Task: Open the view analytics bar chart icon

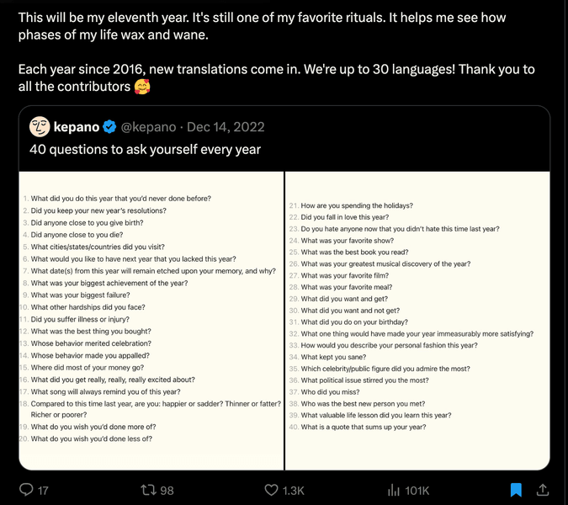Action: (x=394, y=490)
